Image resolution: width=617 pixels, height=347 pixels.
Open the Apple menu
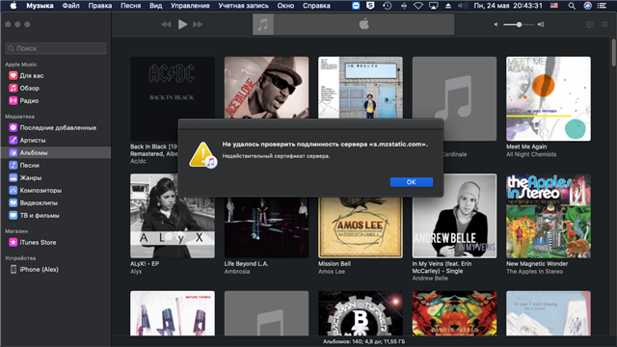[x=13, y=6]
